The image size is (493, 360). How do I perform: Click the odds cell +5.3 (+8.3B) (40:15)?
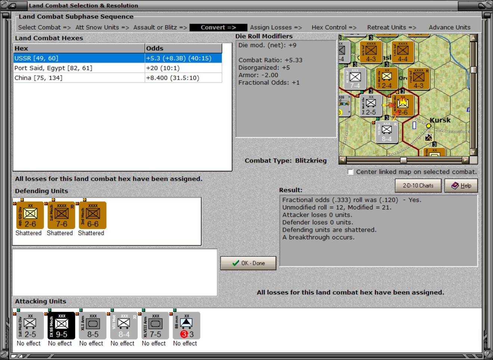(183, 58)
